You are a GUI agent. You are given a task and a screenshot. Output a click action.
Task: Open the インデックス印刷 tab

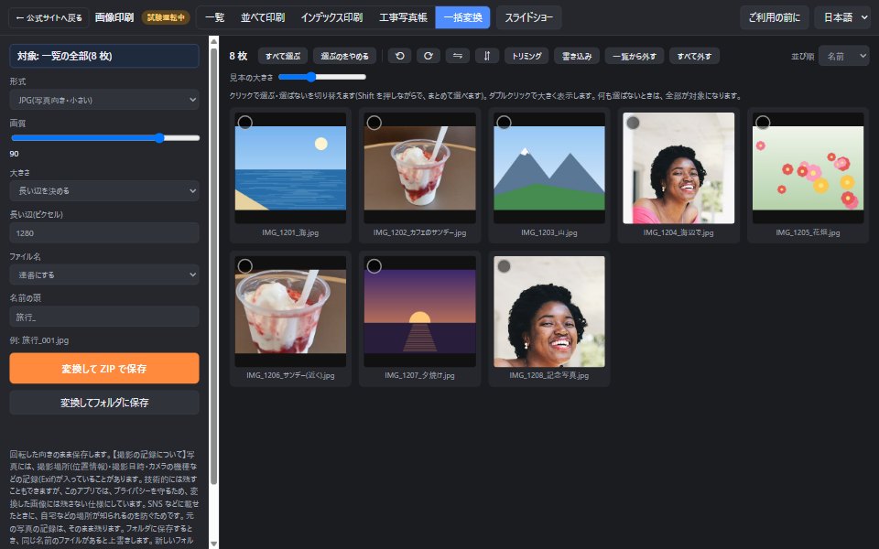click(x=331, y=17)
